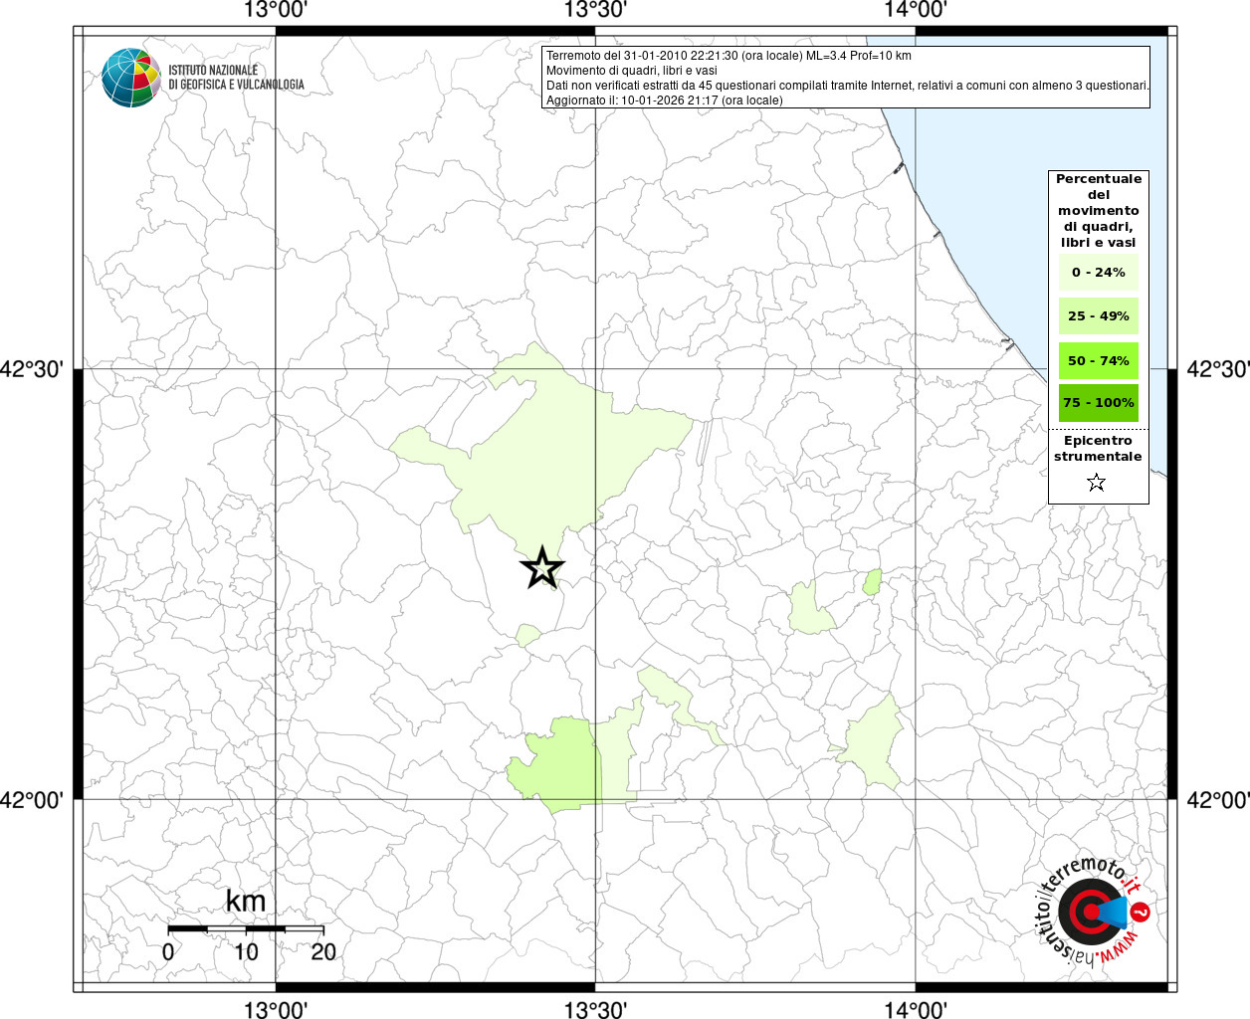Select the 25 - 49% legend swatch
This screenshot has width=1250, height=1019.
tap(1099, 316)
